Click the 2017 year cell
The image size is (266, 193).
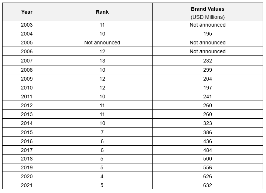pos(27,150)
